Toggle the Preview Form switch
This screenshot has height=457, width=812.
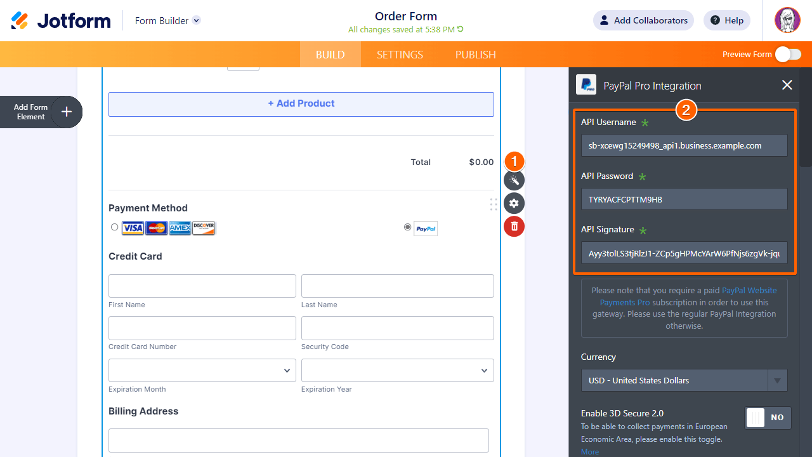click(788, 55)
